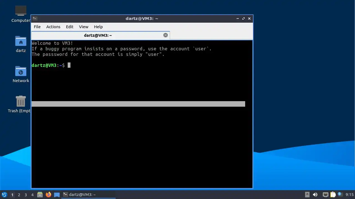
Task: Switch to workspace 1
Action: 12,195
